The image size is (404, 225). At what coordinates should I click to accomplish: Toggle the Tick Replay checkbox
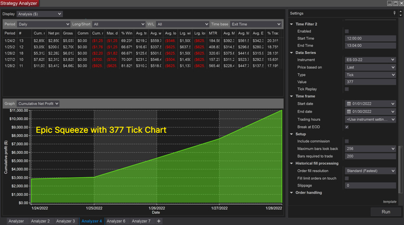click(347, 89)
